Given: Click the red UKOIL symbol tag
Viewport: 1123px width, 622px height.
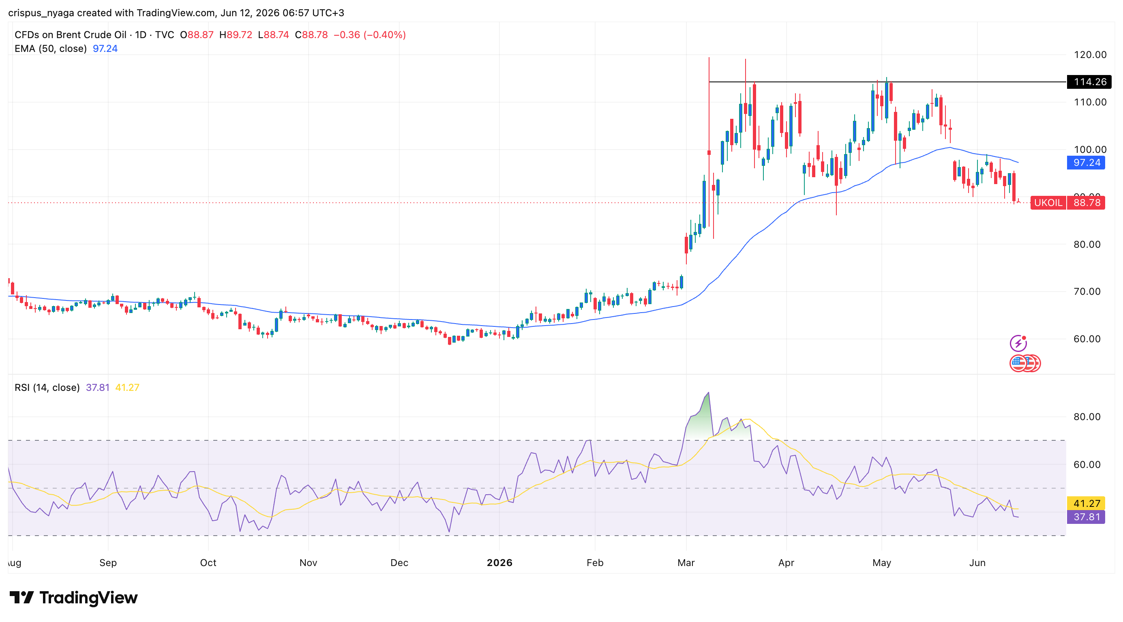Looking at the screenshot, I should point(1048,203).
